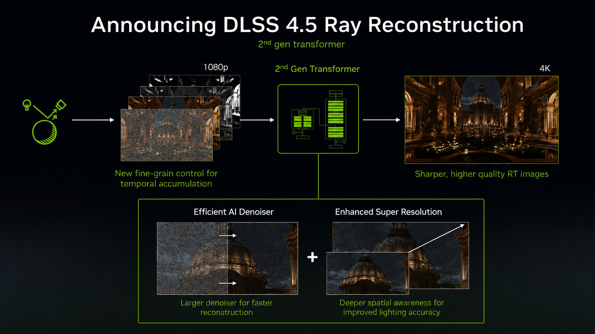Click the plus sign between the two panels
This screenshot has height=334, width=595.
[312, 257]
